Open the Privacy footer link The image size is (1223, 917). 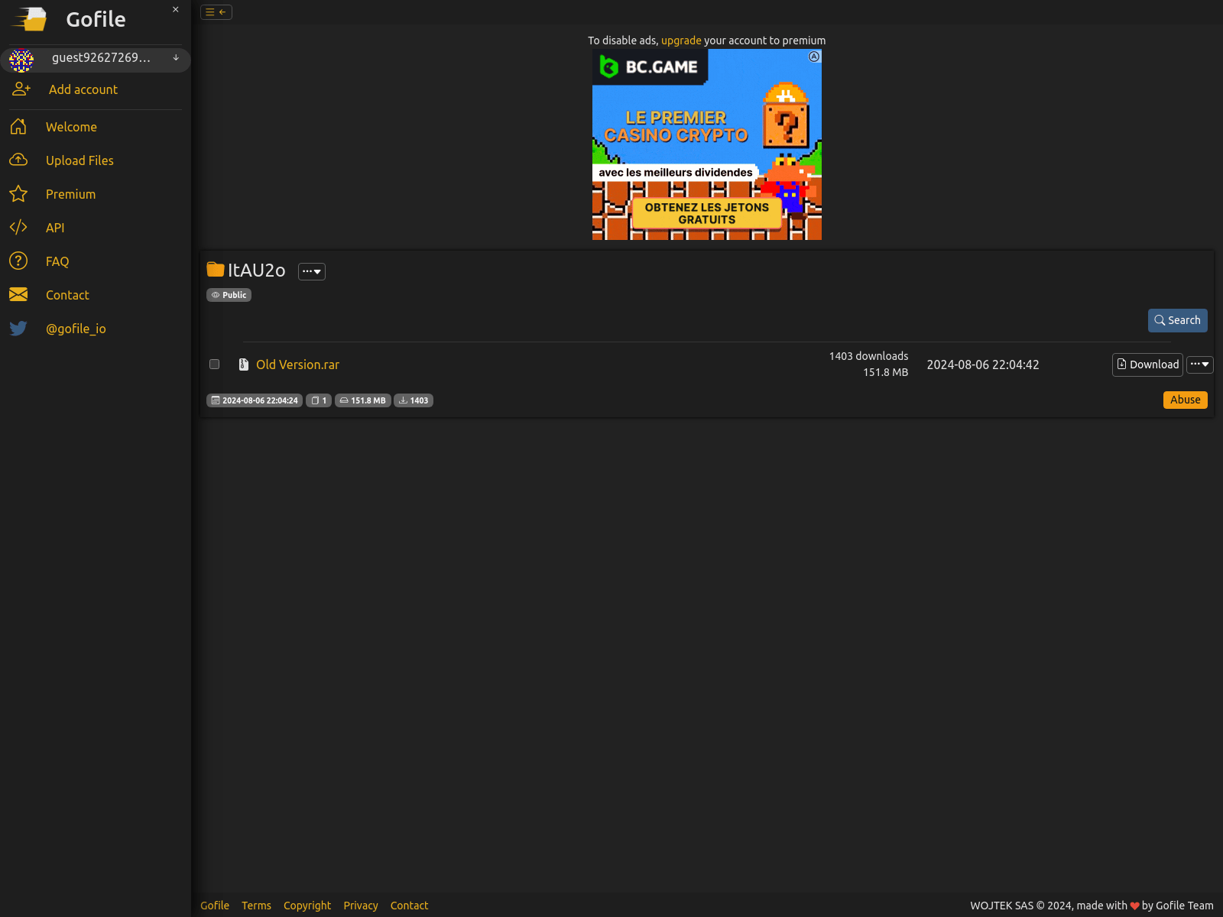pyautogui.click(x=361, y=906)
